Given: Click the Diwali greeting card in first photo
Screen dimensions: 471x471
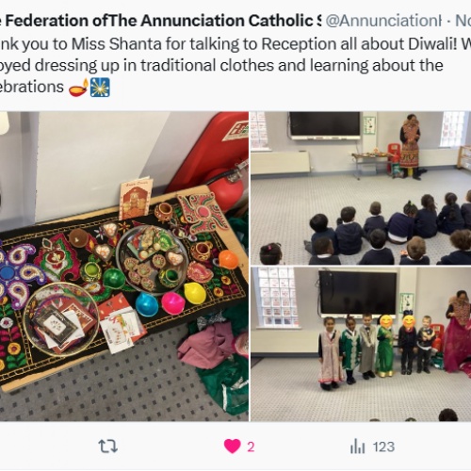Looking at the screenshot, I should [136, 198].
